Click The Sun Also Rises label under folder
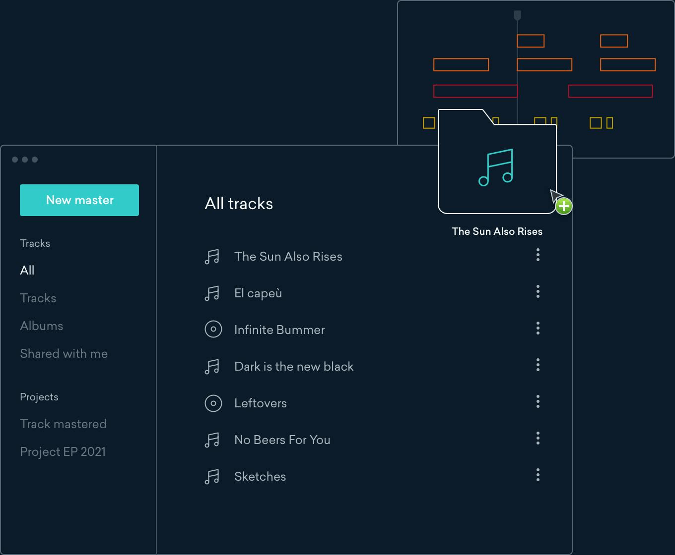Viewport: 675px width, 555px height. tap(497, 231)
